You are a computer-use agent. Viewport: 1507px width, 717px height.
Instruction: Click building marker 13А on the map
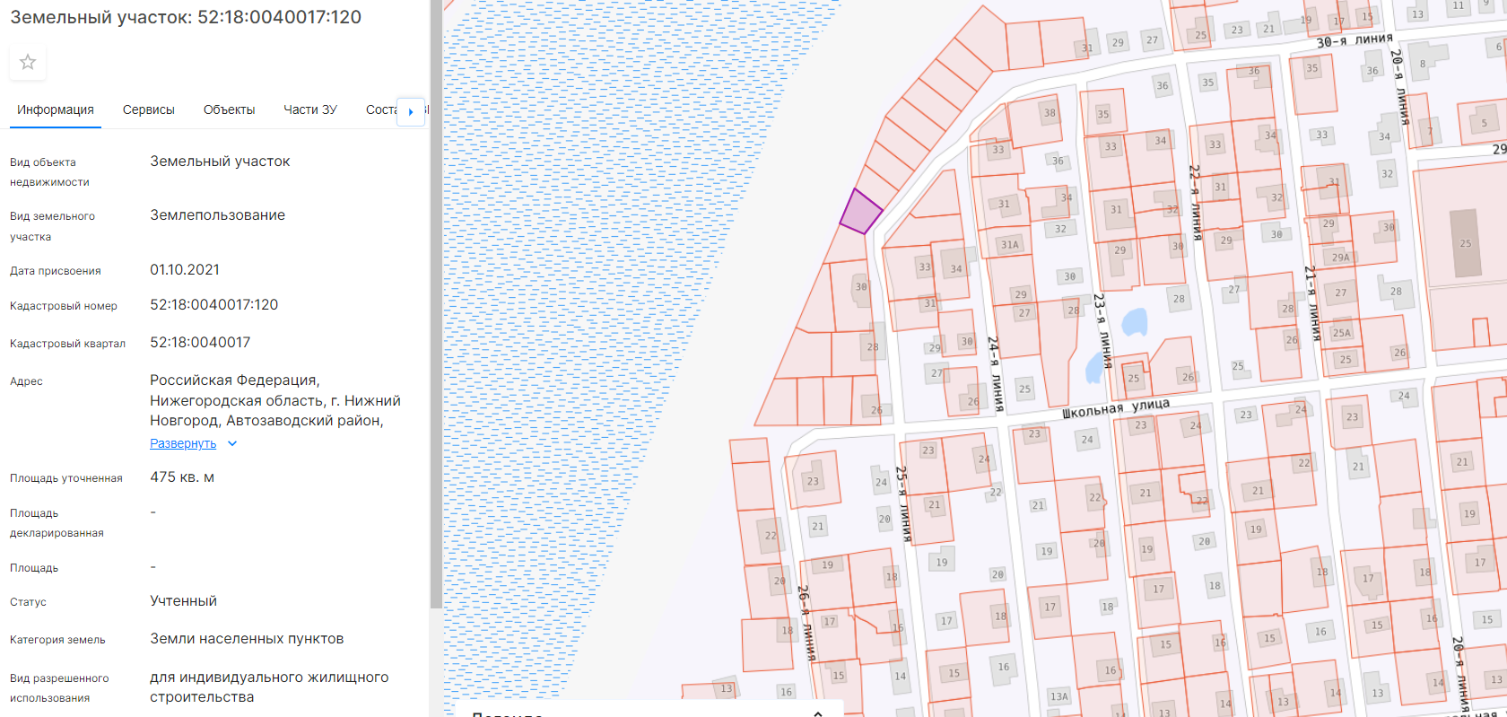[1059, 696]
